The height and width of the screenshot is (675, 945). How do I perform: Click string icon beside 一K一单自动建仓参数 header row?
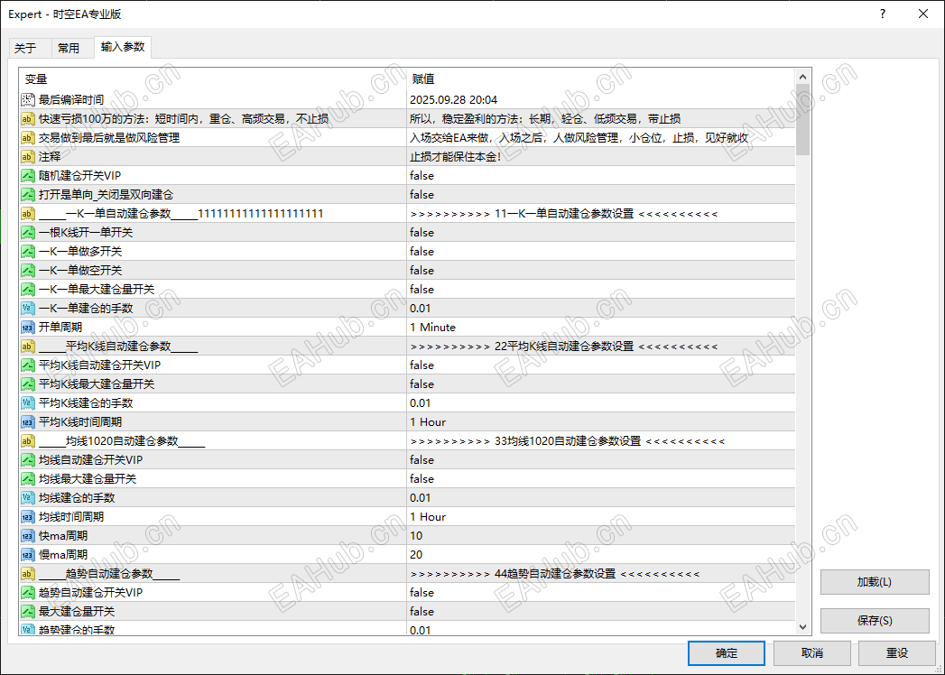28,214
